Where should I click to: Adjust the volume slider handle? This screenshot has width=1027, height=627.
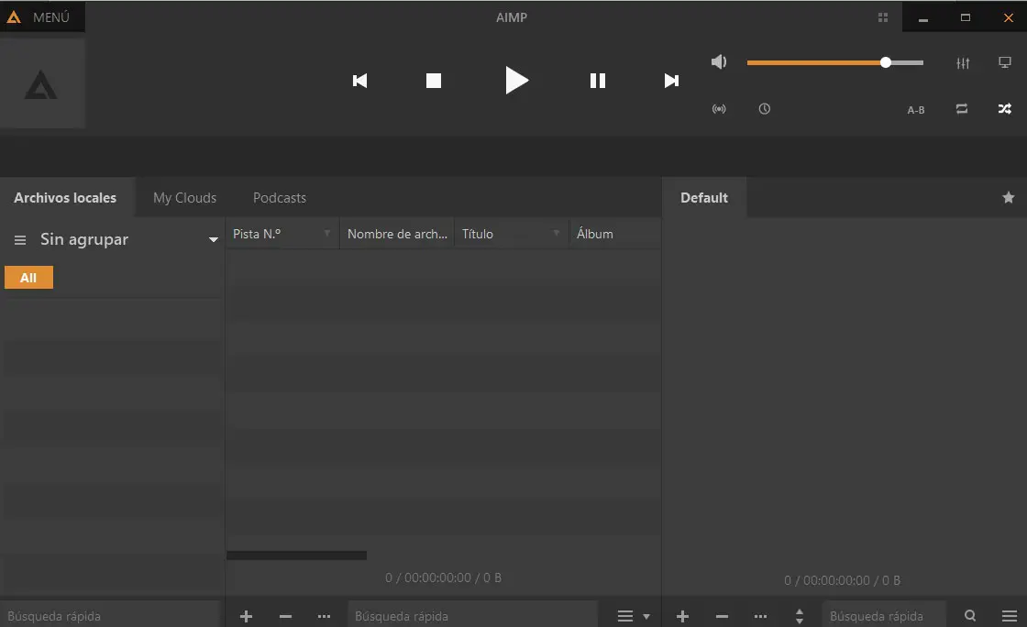pos(886,62)
